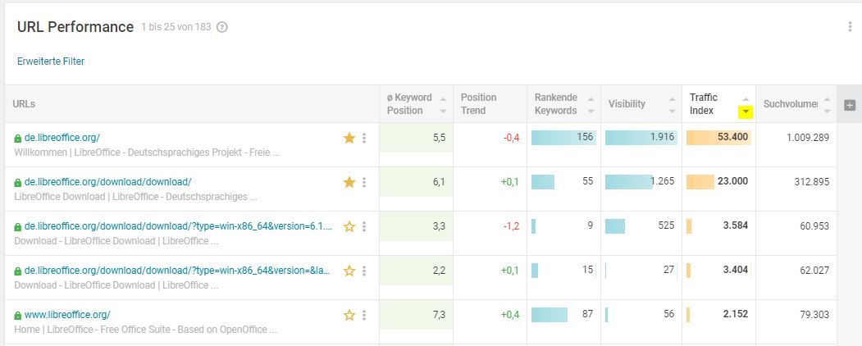This screenshot has width=862, height=346.
Task: Open the win-x86_64 version=&la download link
Action: [177, 271]
